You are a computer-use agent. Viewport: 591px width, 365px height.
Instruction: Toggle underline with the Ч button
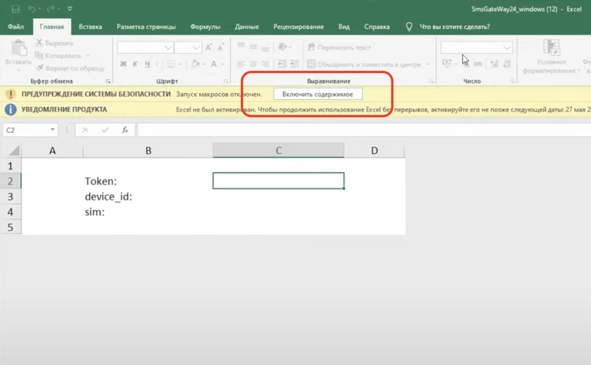pyautogui.click(x=147, y=64)
